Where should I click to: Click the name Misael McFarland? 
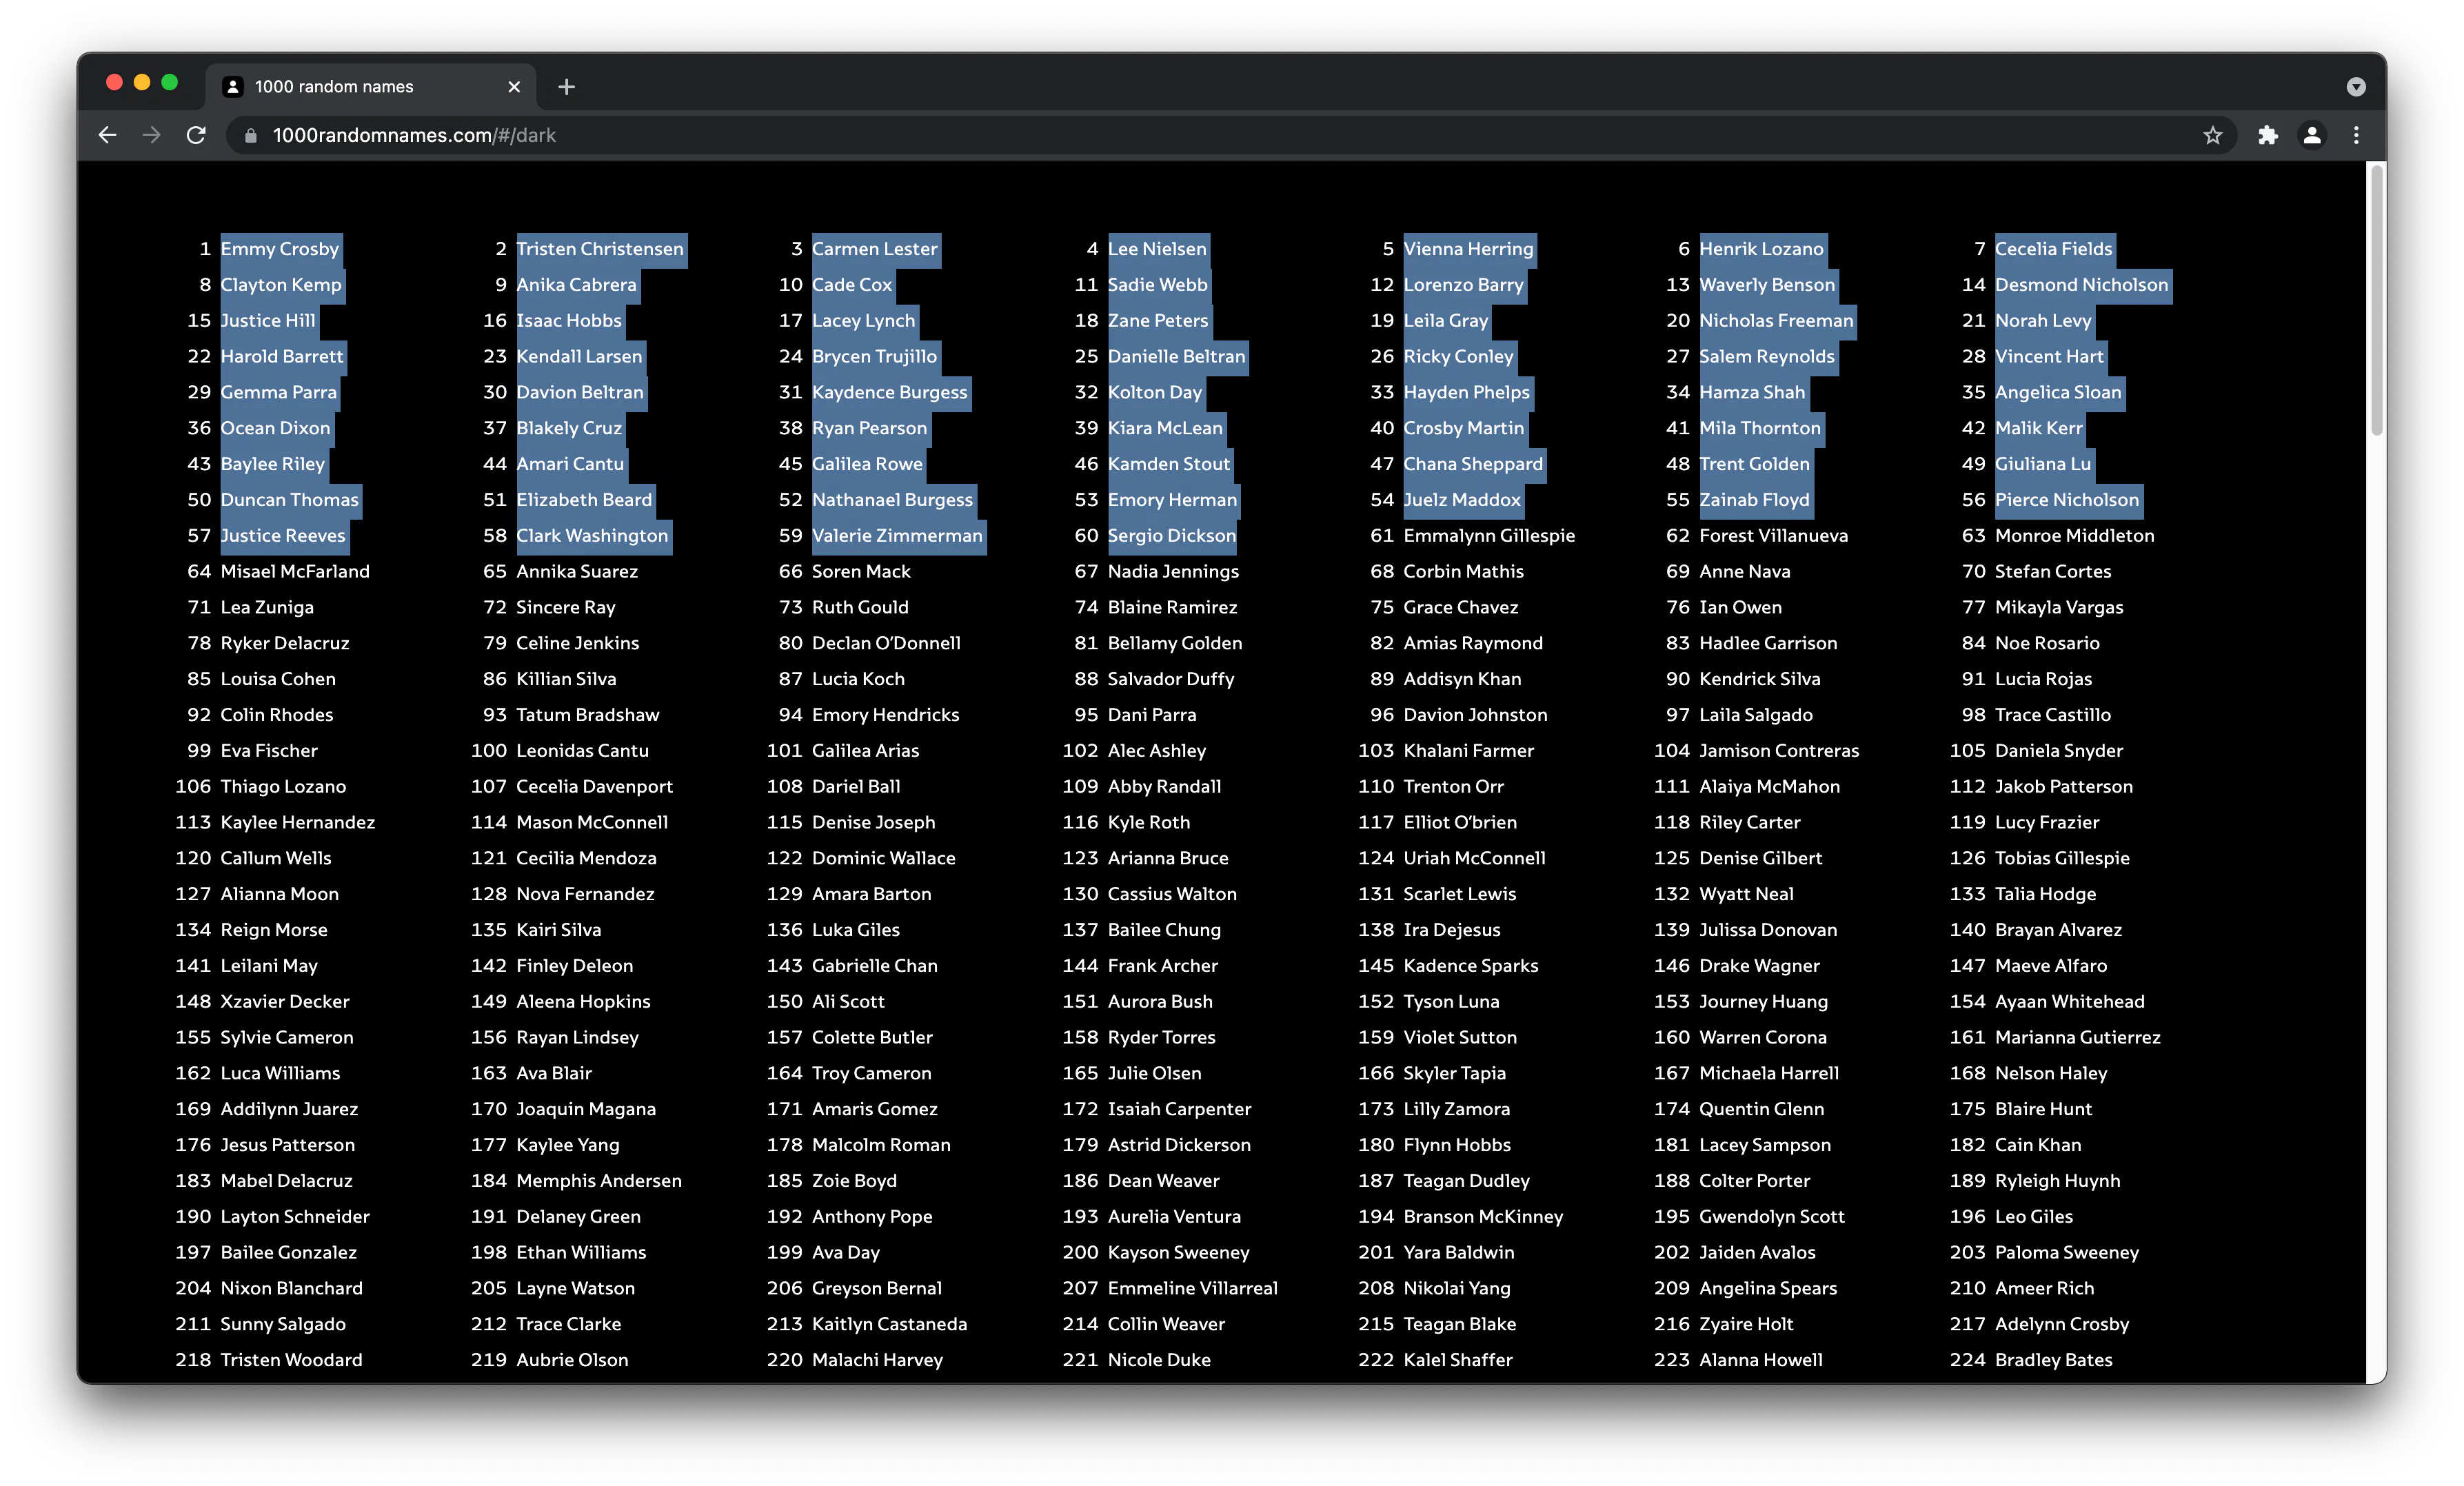(x=295, y=572)
